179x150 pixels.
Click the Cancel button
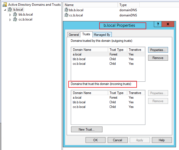(x=118, y=140)
